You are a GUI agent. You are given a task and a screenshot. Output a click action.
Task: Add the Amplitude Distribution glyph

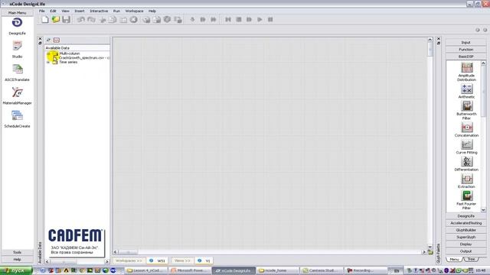tap(466, 71)
